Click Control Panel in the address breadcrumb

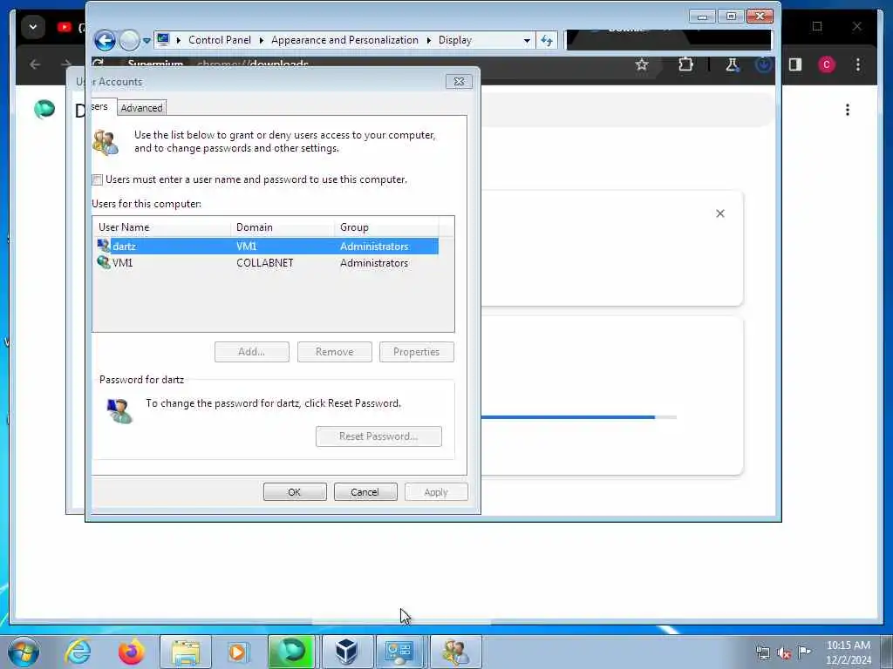click(219, 40)
